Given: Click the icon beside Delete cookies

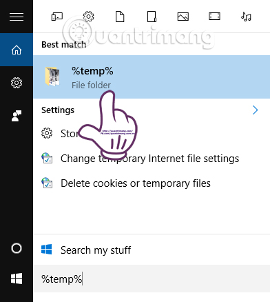Looking at the screenshot, I should tap(47, 183).
